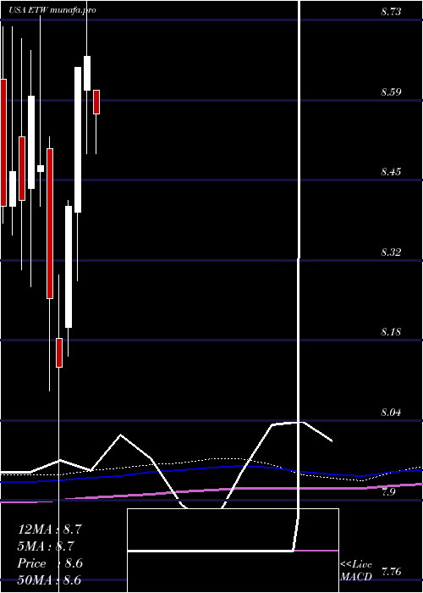
Task: Click the 8.18 price axis label
Action: [391, 332]
